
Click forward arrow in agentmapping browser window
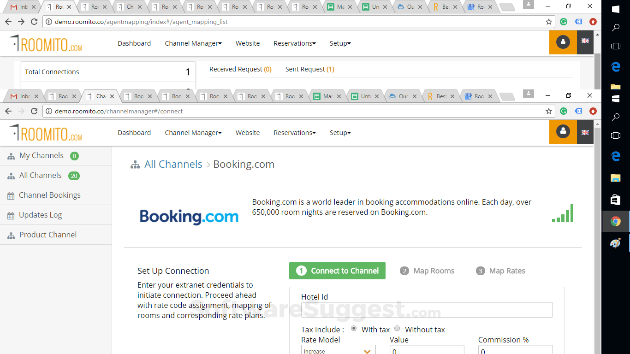[x=21, y=22]
